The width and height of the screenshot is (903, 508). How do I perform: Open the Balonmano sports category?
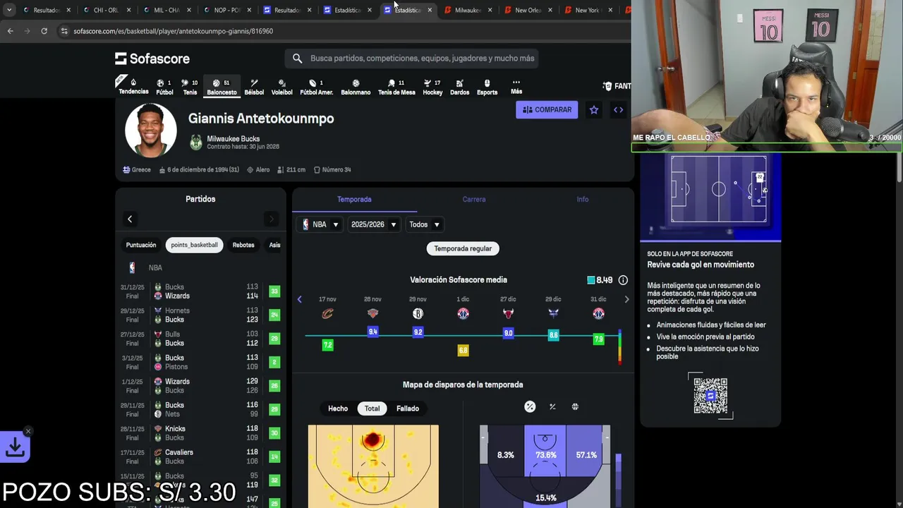click(356, 87)
